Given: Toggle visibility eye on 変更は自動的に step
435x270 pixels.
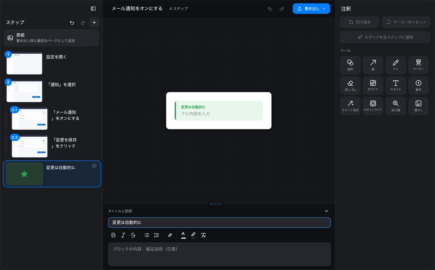Looking at the screenshot, I should pyautogui.click(x=94, y=166).
